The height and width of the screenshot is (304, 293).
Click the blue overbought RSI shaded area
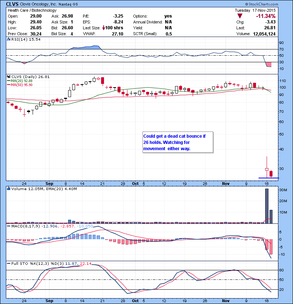pyautogui.click(x=85, y=48)
